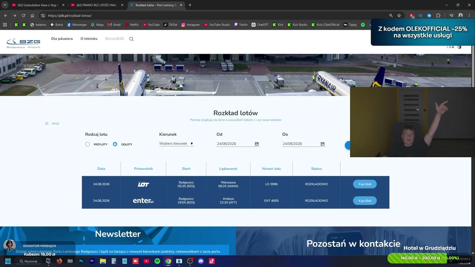Select the Rozkład lotów browser tab
475x267 pixels.
click(156, 5)
